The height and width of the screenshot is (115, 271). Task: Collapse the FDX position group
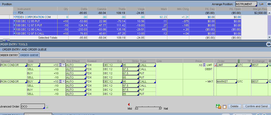[x=15, y=13]
